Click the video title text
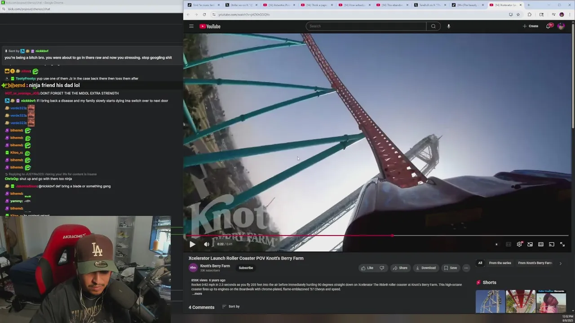 tap(246, 258)
